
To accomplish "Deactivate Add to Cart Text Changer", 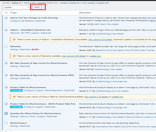I will (40, 21).
